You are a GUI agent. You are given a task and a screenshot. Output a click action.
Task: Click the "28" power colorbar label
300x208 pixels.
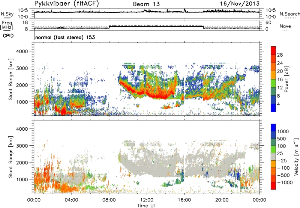click(280, 55)
